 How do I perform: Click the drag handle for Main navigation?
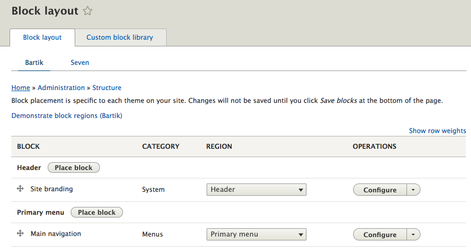click(x=20, y=234)
